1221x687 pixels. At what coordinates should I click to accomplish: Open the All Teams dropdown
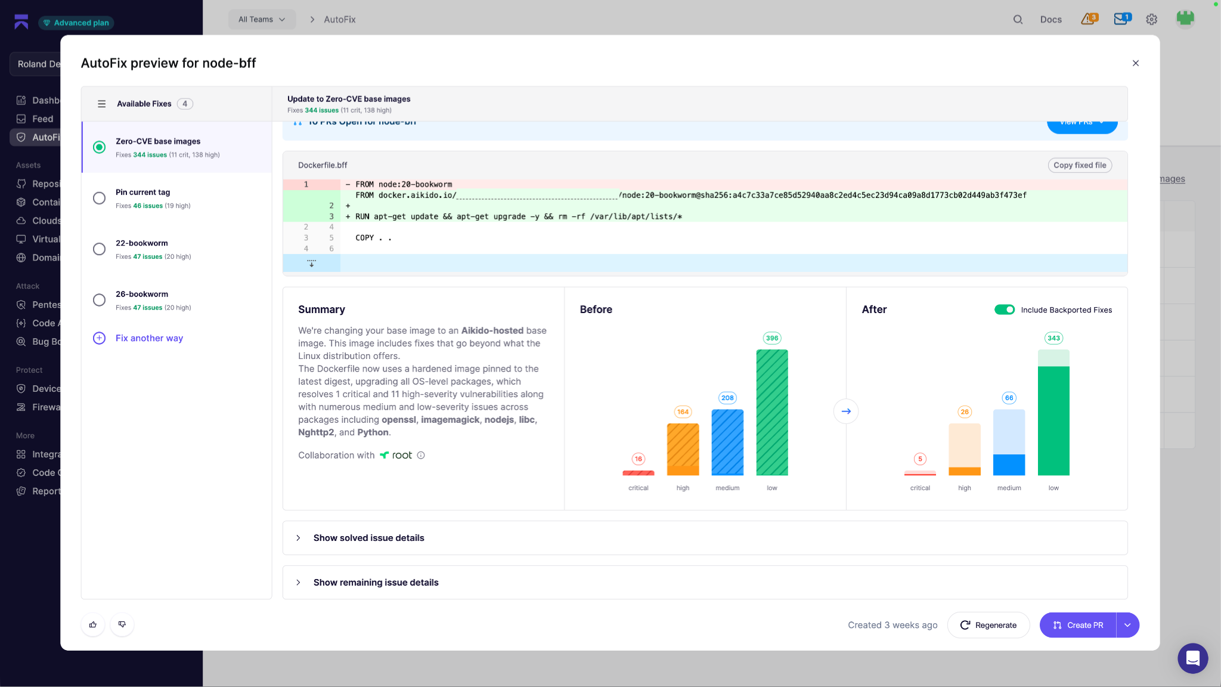click(x=262, y=20)
